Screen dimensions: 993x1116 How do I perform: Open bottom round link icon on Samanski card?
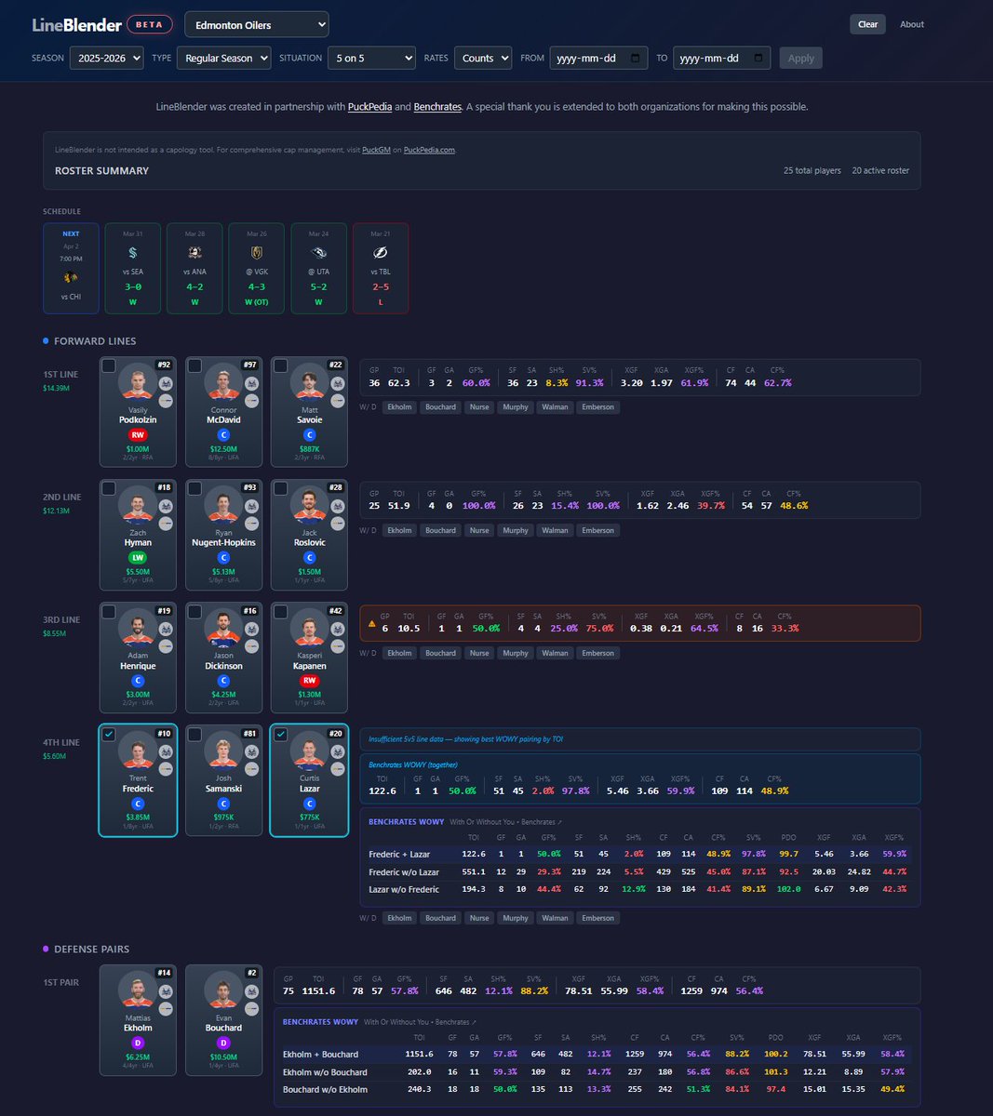coord(251,769)
